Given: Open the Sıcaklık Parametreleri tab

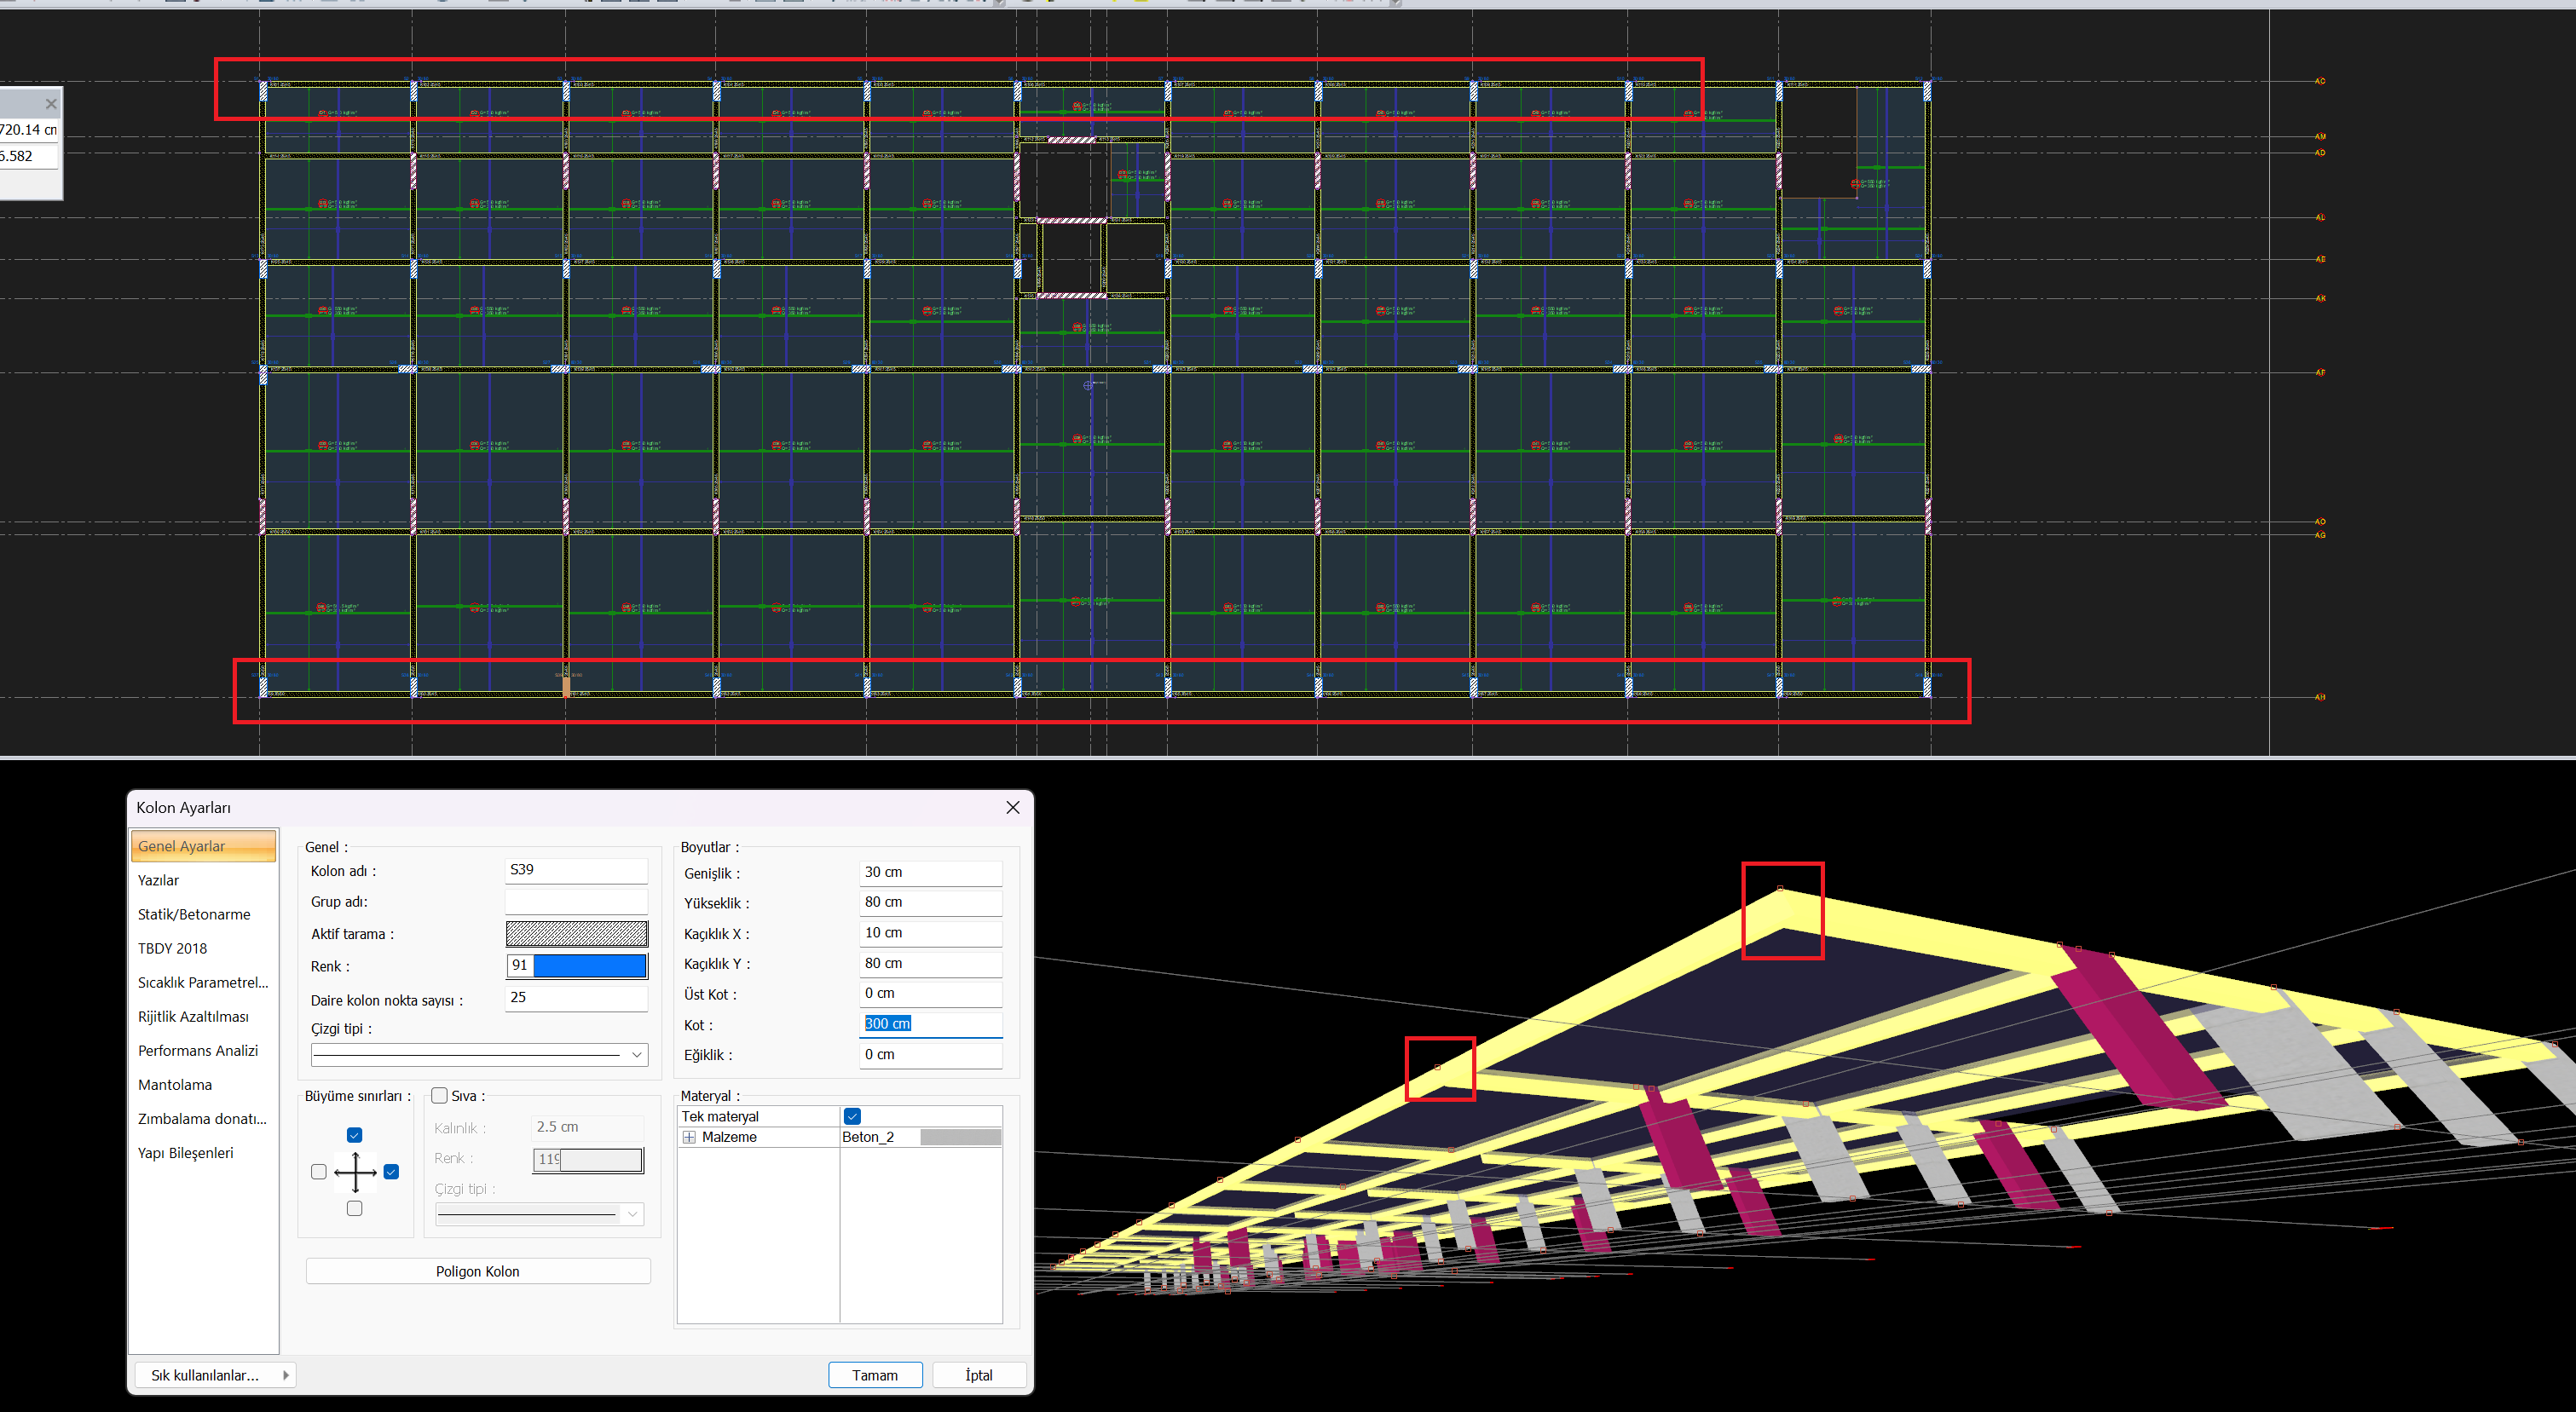Looking at the screenshot, I should pyautogui.click(x=203, y=982).
